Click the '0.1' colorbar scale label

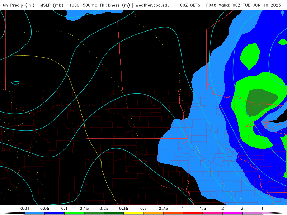point(65,209)
